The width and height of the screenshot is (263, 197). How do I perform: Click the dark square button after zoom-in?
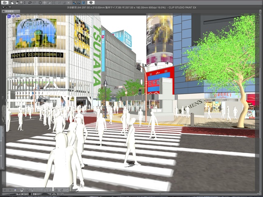tap(30, 194)
